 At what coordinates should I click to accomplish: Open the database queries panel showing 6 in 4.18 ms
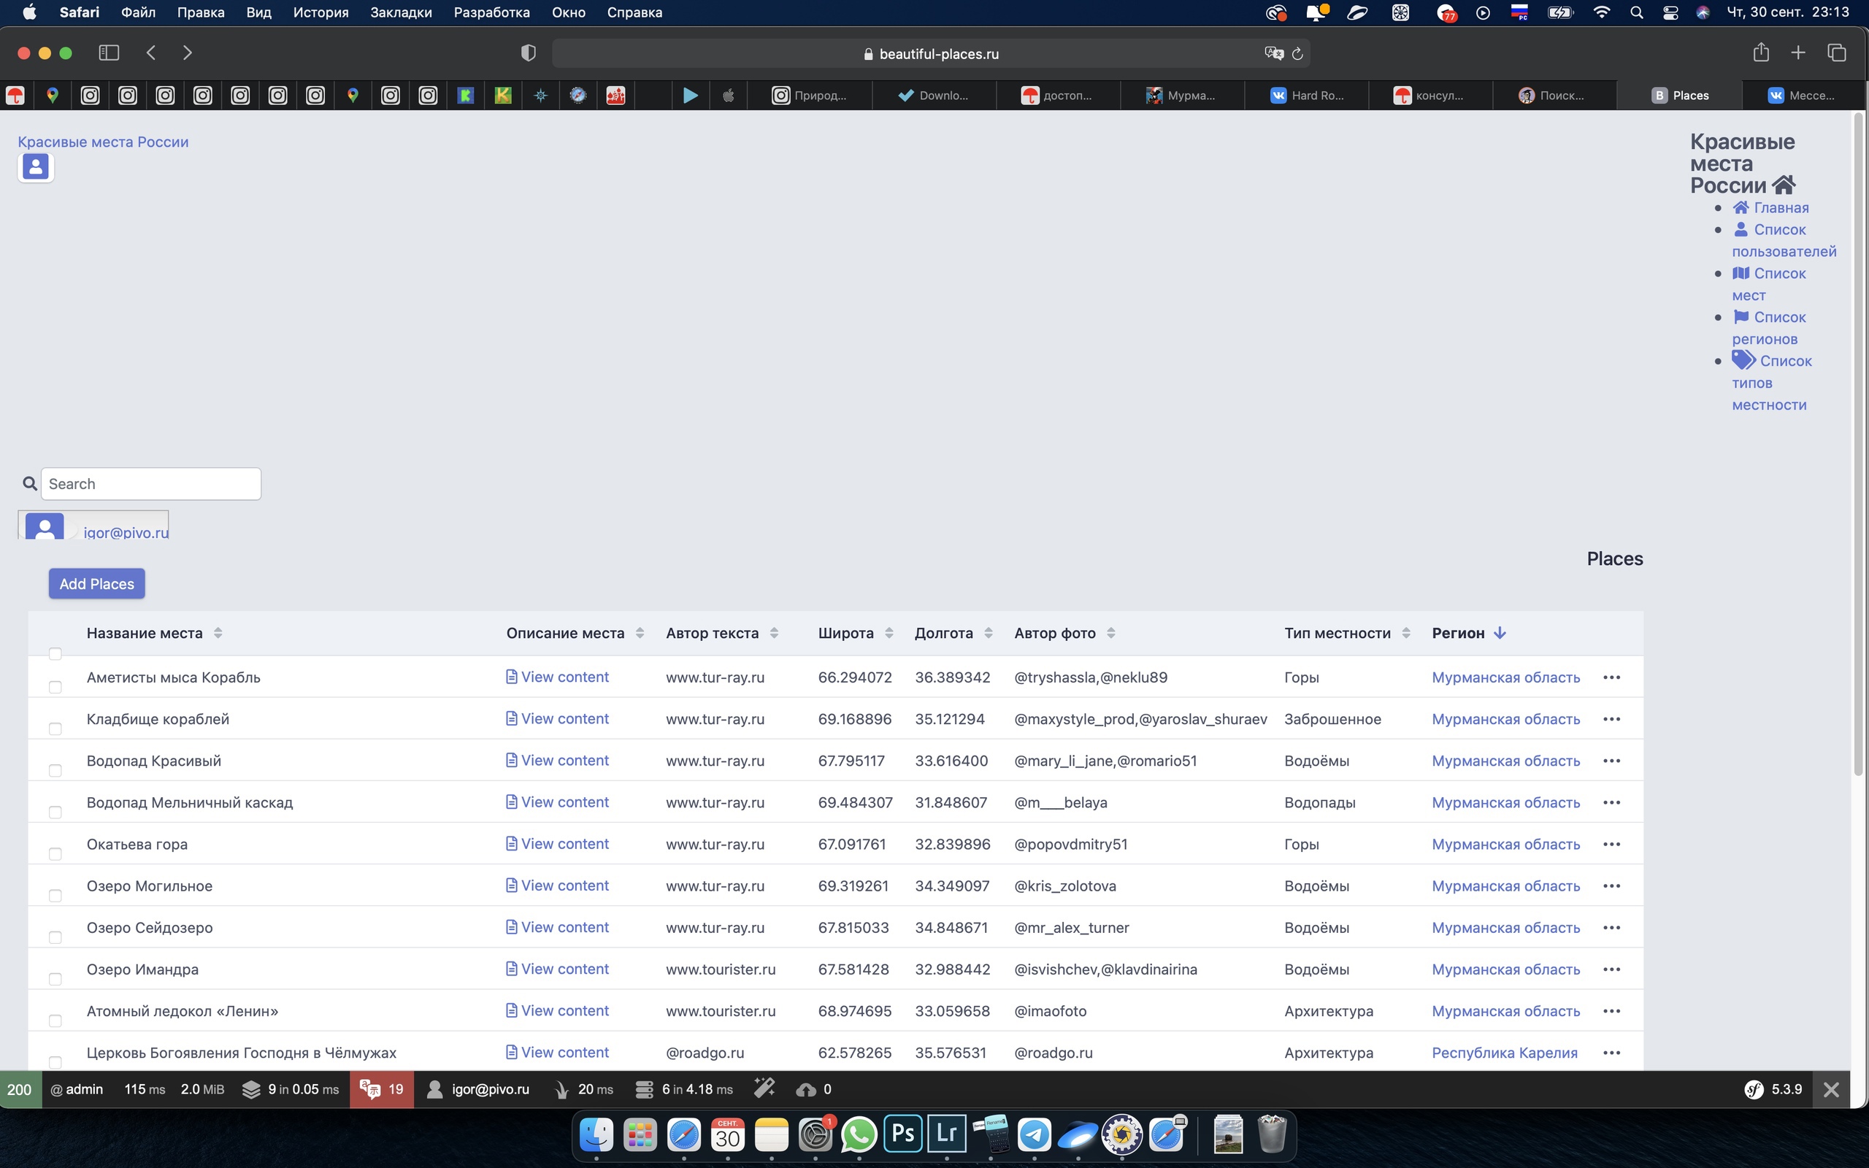pos(683,1089)
